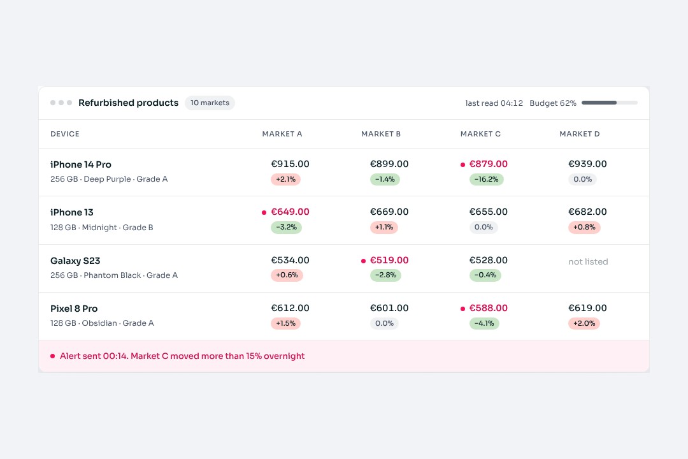Click the red dot beside €588.00
The image size is (688, 459).
coord(462,309)
